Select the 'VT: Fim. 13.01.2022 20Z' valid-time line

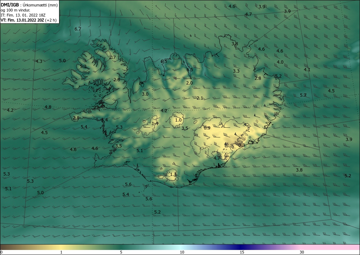[22, 20]
